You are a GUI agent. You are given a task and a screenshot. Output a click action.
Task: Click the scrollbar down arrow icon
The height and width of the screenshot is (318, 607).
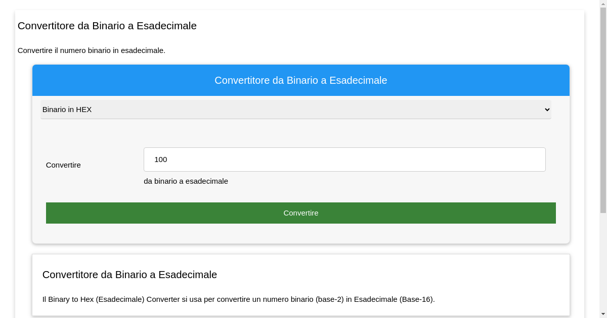click(603, 314)
